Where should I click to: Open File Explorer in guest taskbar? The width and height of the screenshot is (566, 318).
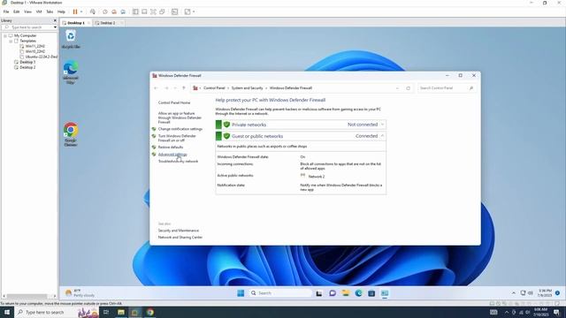[x=346, y=293]
